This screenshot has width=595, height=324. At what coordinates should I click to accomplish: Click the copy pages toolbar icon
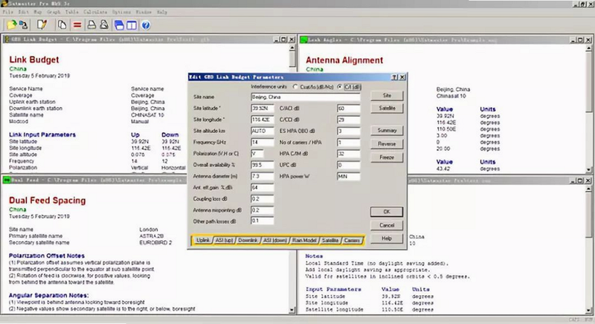click(x=62, y=25)
